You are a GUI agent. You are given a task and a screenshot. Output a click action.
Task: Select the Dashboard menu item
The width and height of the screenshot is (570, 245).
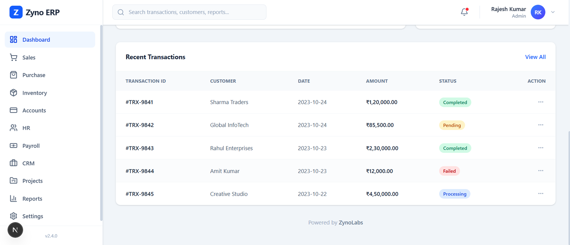pos(50,40)
